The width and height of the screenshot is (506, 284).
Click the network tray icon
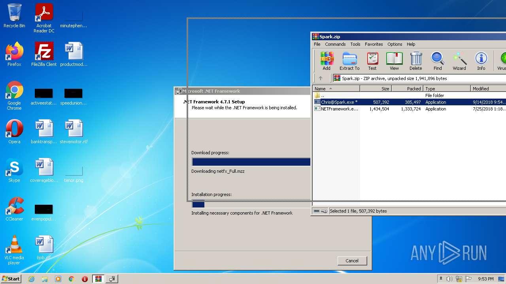coord(459,279)
